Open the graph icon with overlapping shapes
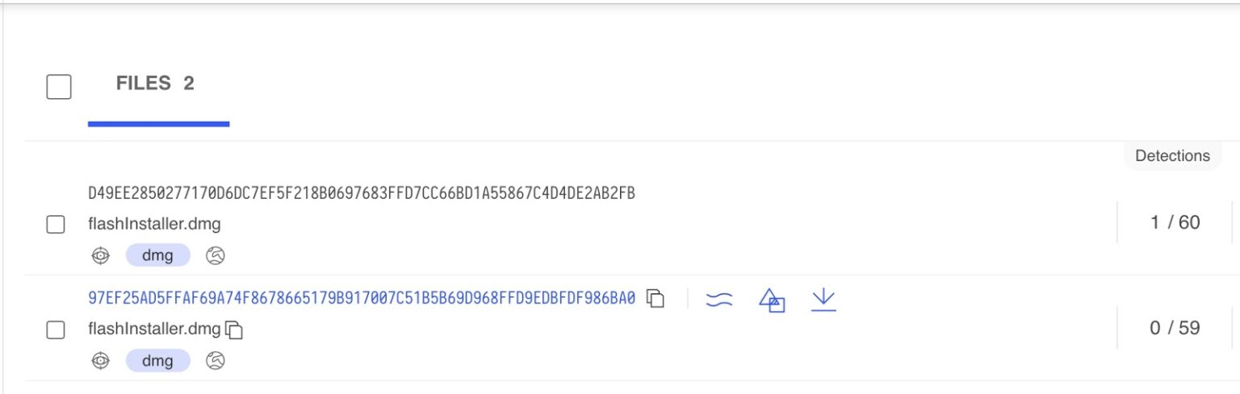The image size is (1240, 394). pos(772,301)
